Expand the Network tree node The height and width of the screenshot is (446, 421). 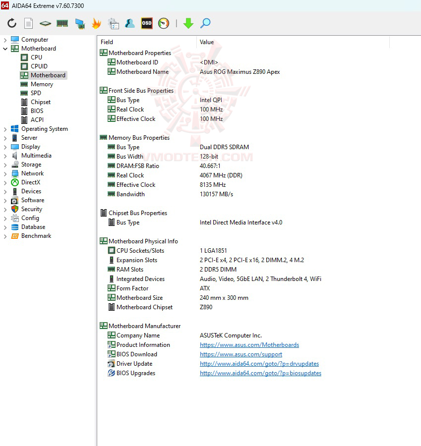[5, 174]
